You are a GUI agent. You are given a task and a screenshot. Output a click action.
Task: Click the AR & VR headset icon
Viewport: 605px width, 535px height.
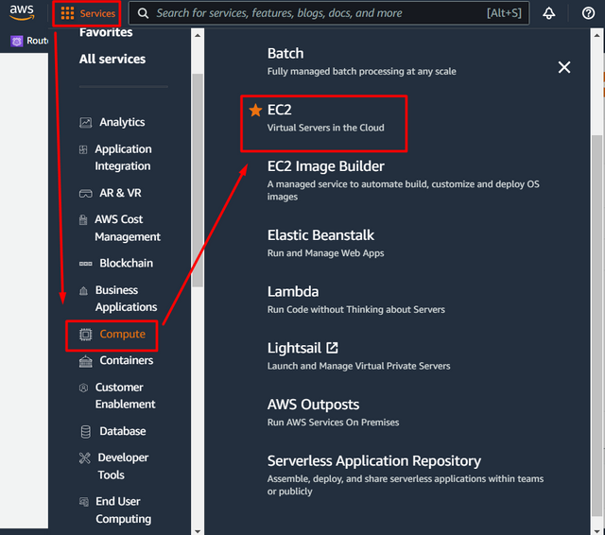tap(86, 193)
